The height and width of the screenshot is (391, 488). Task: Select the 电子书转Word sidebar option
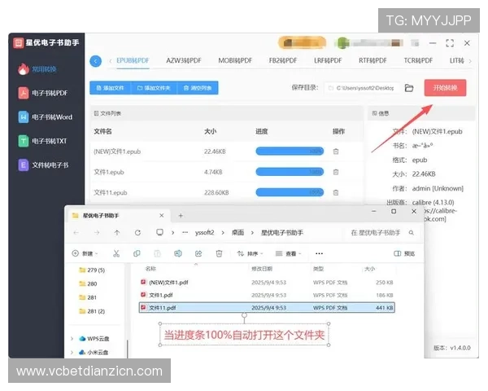point(45,116)
